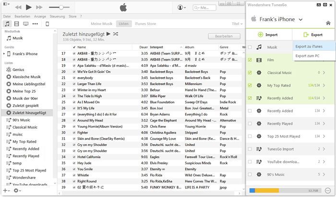Screen dimensions: 336x197
Task: Sort songs by the Interpret column
Action: click(x=166, y=47)
